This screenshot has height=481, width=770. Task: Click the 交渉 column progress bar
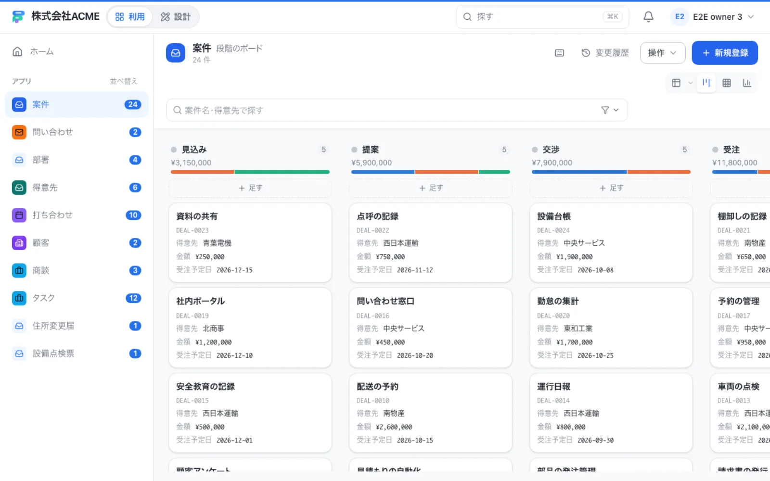pyautogui.click(x=611, y=172)
